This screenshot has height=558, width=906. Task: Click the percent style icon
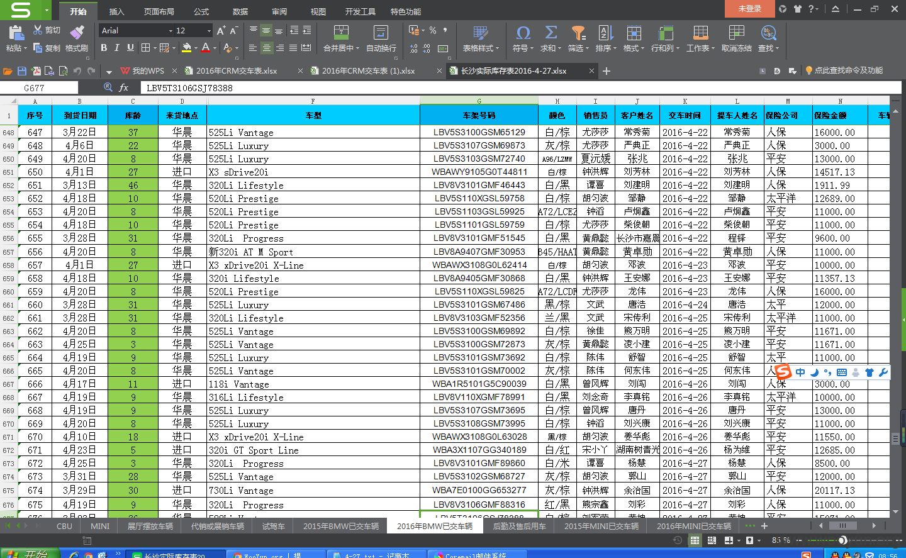pyautogui.click(x=433, y=30)
